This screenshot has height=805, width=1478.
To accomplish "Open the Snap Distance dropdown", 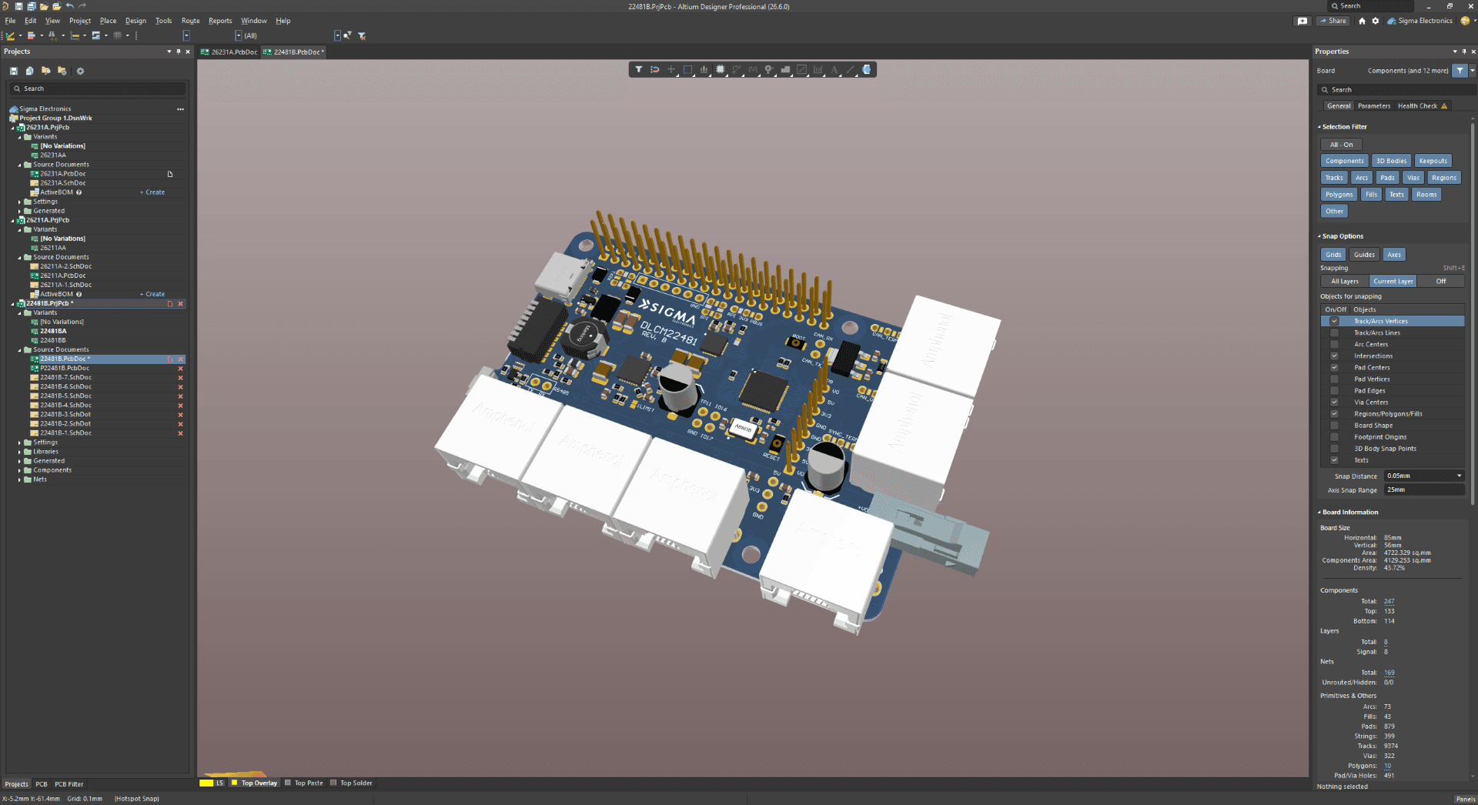I will click(1460, 476).
